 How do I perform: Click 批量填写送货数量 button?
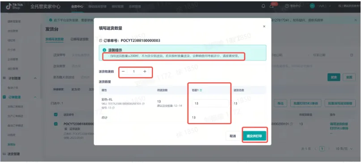tap(340, 103)
